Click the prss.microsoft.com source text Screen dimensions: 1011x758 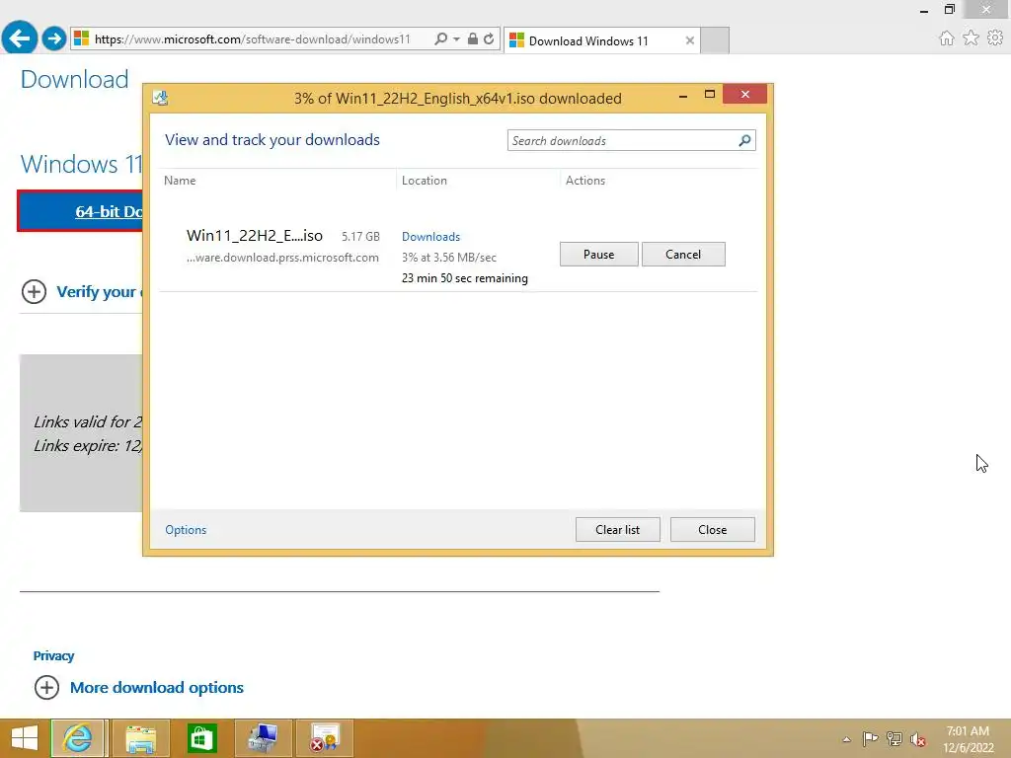(282, 258)
